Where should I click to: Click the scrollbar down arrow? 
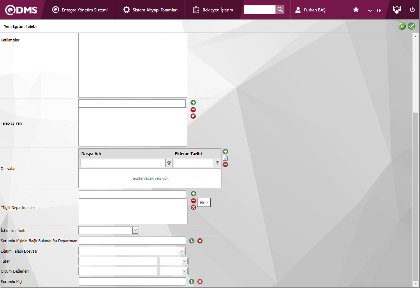coord(415,284)
